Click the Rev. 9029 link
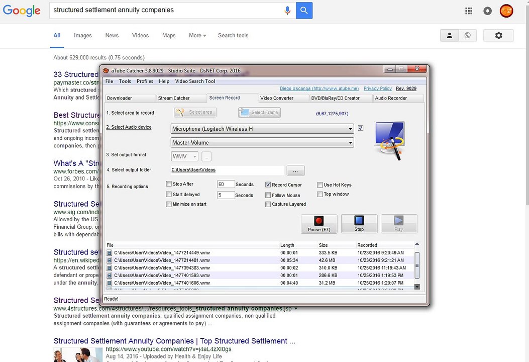 pyautogui.click(x=406, y=88)
